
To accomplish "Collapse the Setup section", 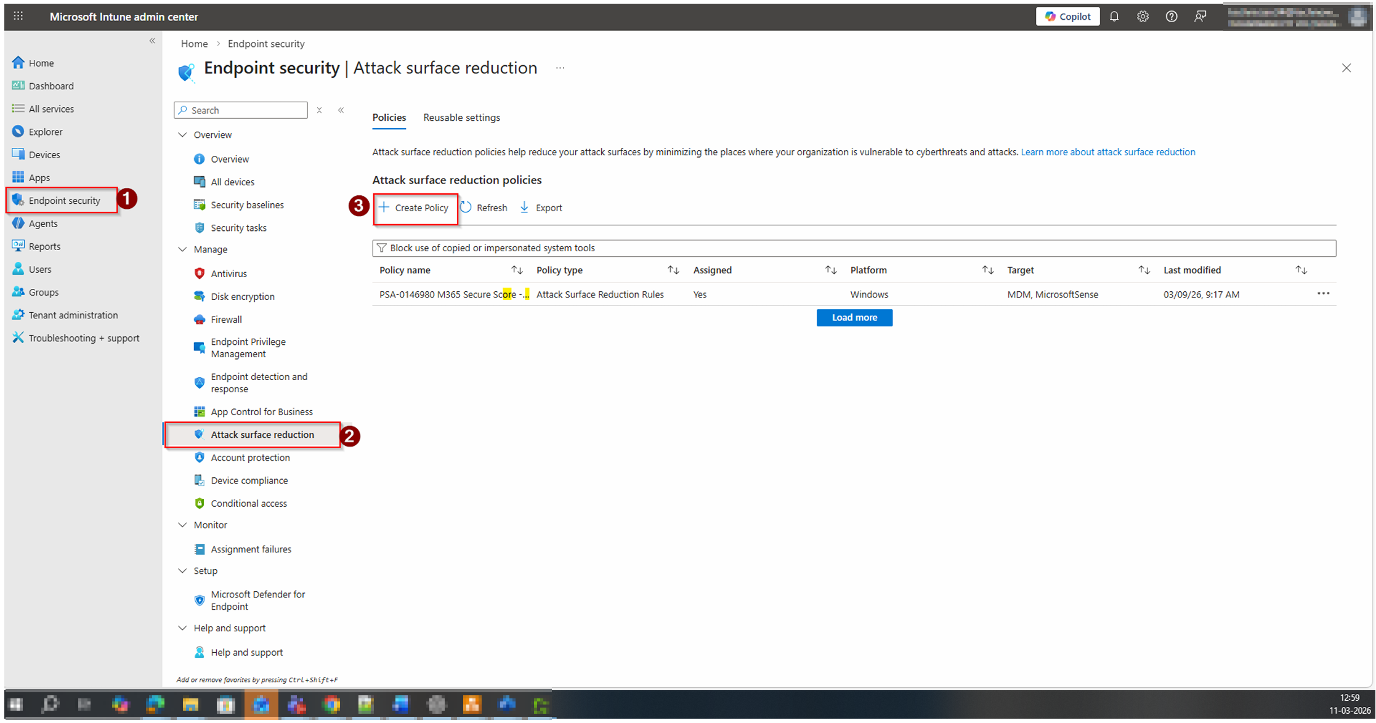I will point(182,571).
